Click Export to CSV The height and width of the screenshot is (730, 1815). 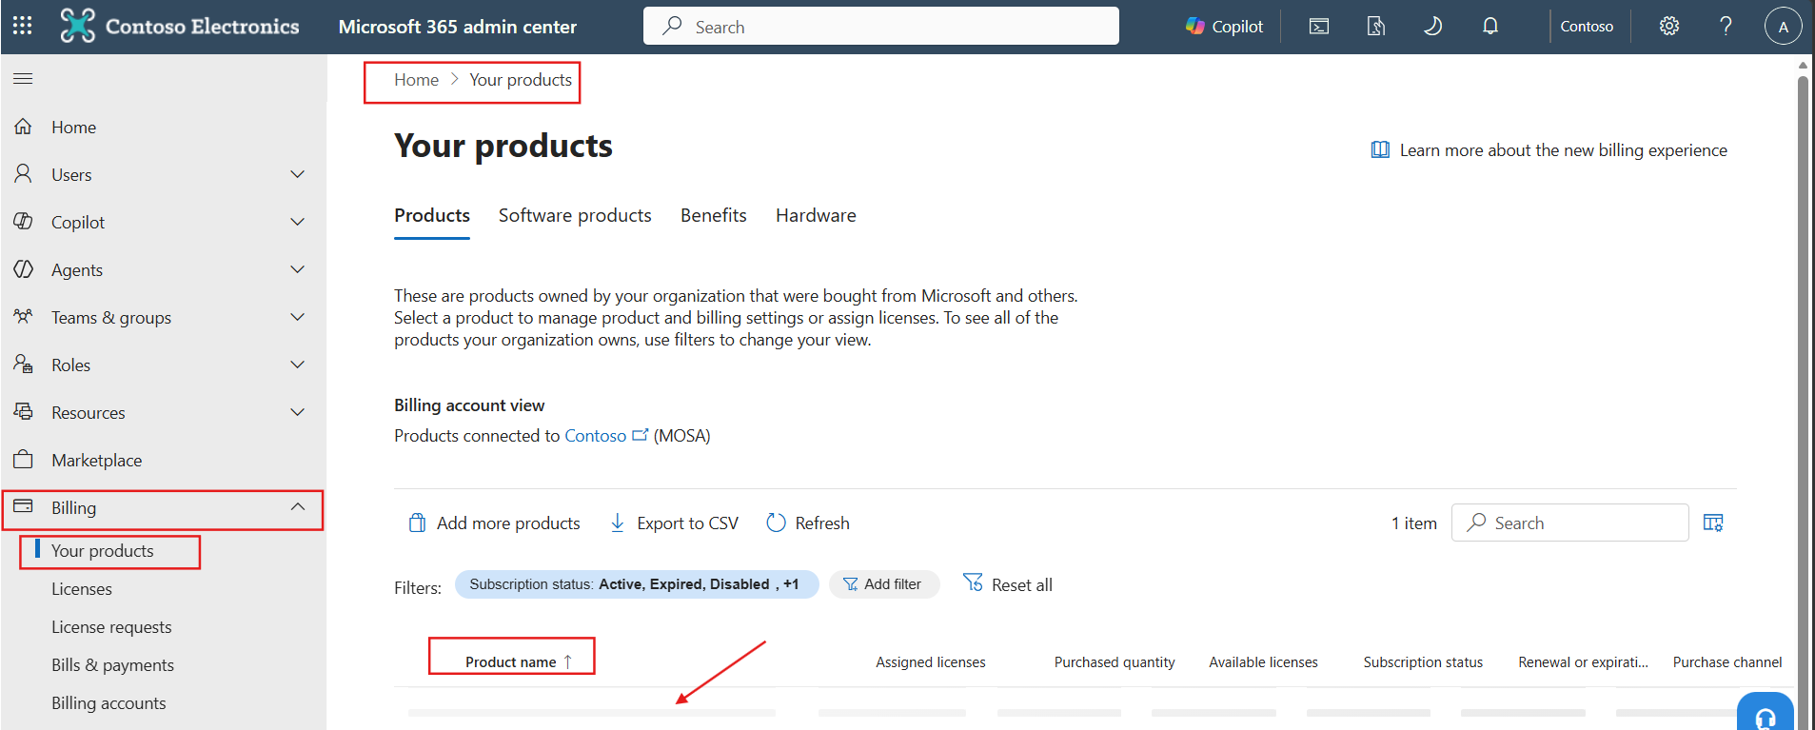[x=674, y=523]
